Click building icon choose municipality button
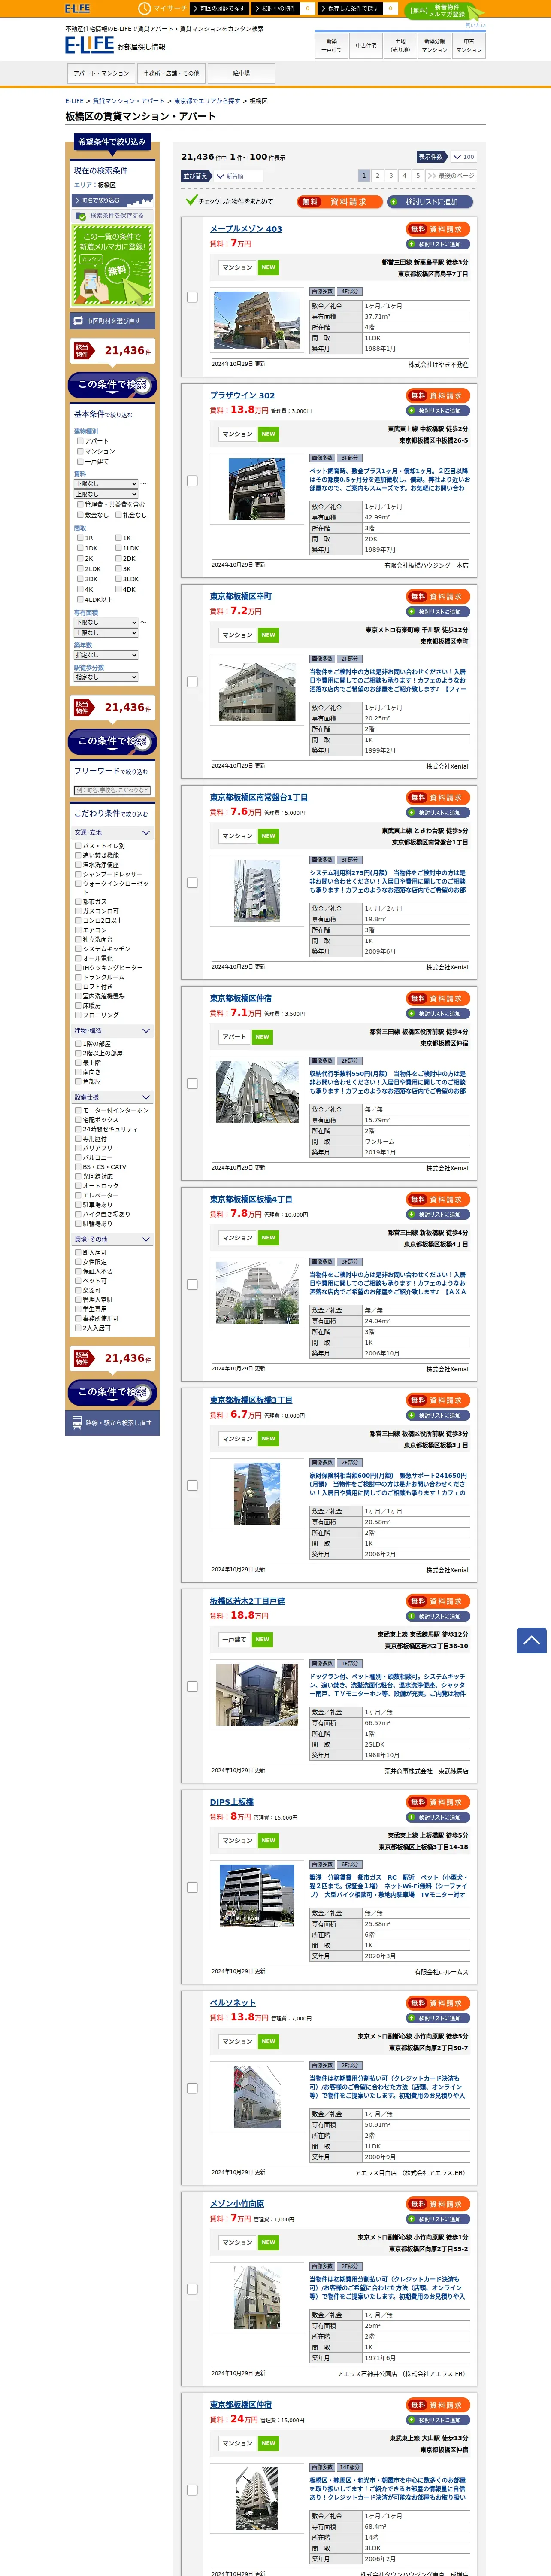This screenshot has height=2576, width=551. (112, 321)
